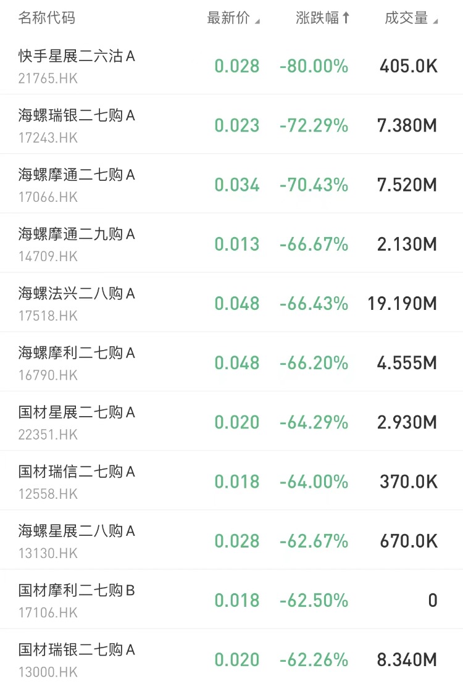Open 海螺摩利二七购A quote page
Screen dimensions: 463x684
click(x=77, y=353)
